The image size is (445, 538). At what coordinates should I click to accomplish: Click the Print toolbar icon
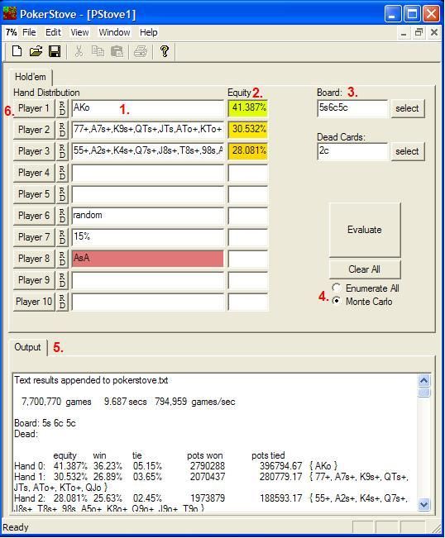141,51
